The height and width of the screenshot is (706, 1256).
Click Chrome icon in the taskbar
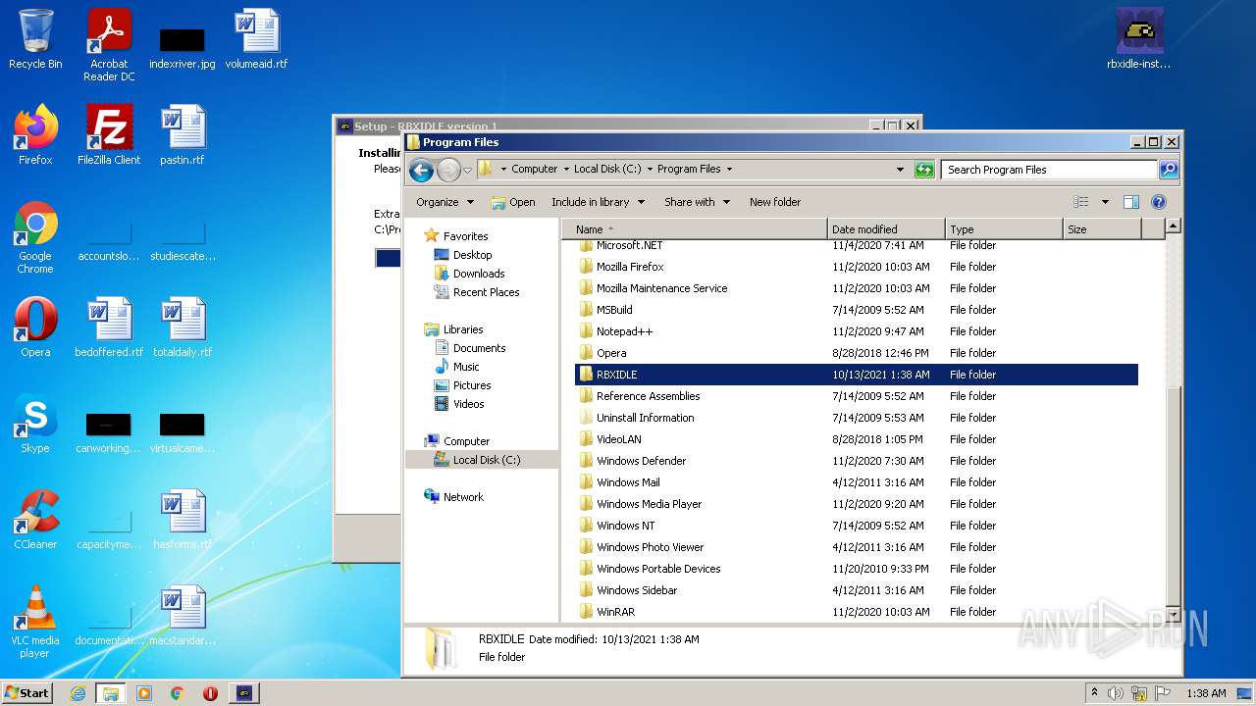(178, 693)
